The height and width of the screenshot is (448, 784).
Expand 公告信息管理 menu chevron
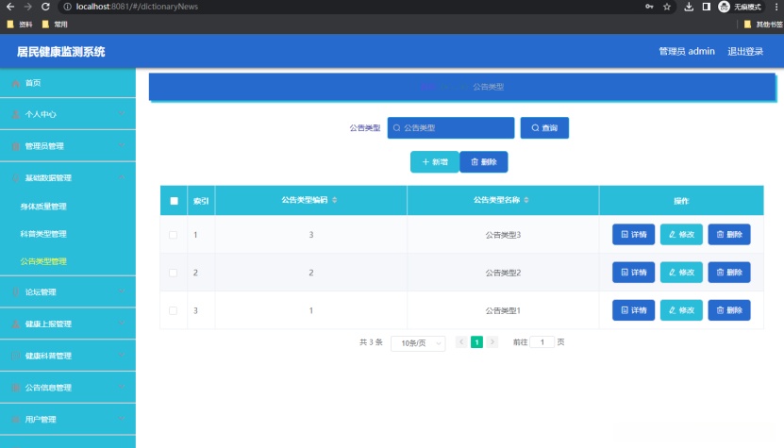click(x=122, y=387)
